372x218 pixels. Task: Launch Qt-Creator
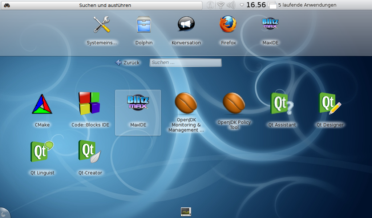pos(90,158)
